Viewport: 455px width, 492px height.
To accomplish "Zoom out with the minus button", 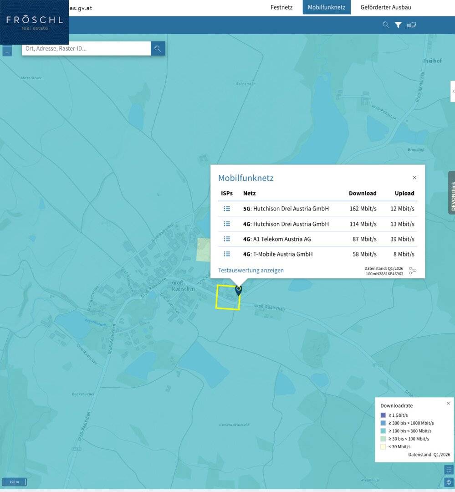I will click(7, 51).
